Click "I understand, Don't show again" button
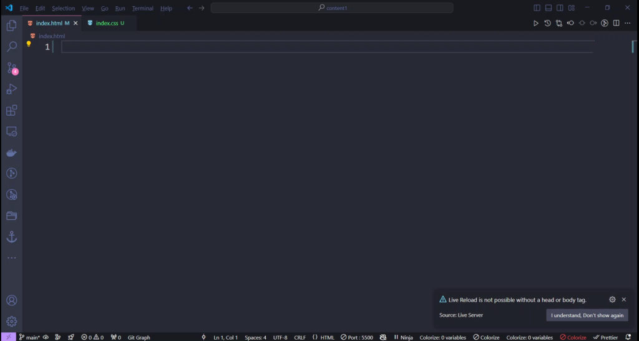 (x=587, y=315)
